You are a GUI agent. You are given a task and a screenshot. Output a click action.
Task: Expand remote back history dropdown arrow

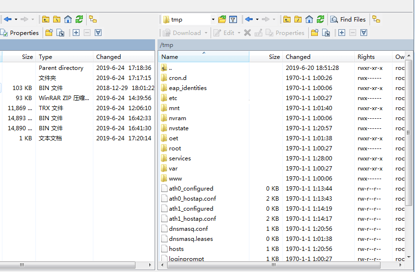tap(257, 20)
